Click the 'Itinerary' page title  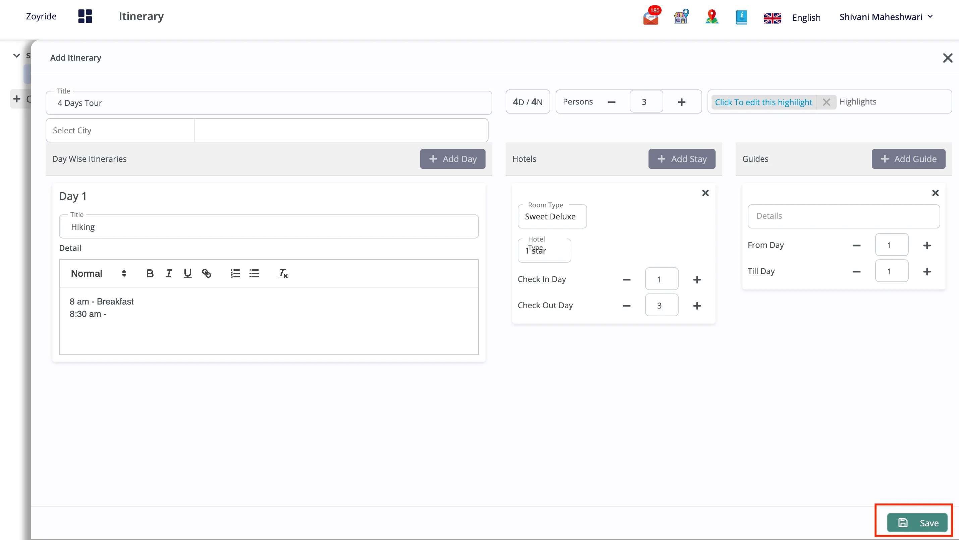[141, 16]
